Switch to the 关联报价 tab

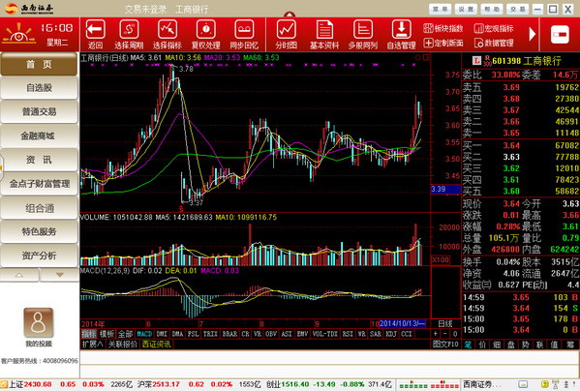[122, 345]
